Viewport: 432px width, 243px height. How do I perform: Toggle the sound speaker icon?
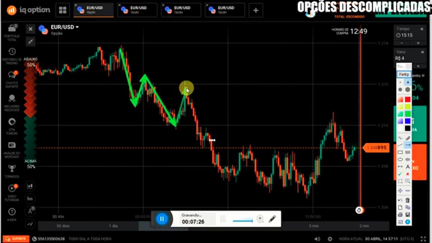(317, 239)
